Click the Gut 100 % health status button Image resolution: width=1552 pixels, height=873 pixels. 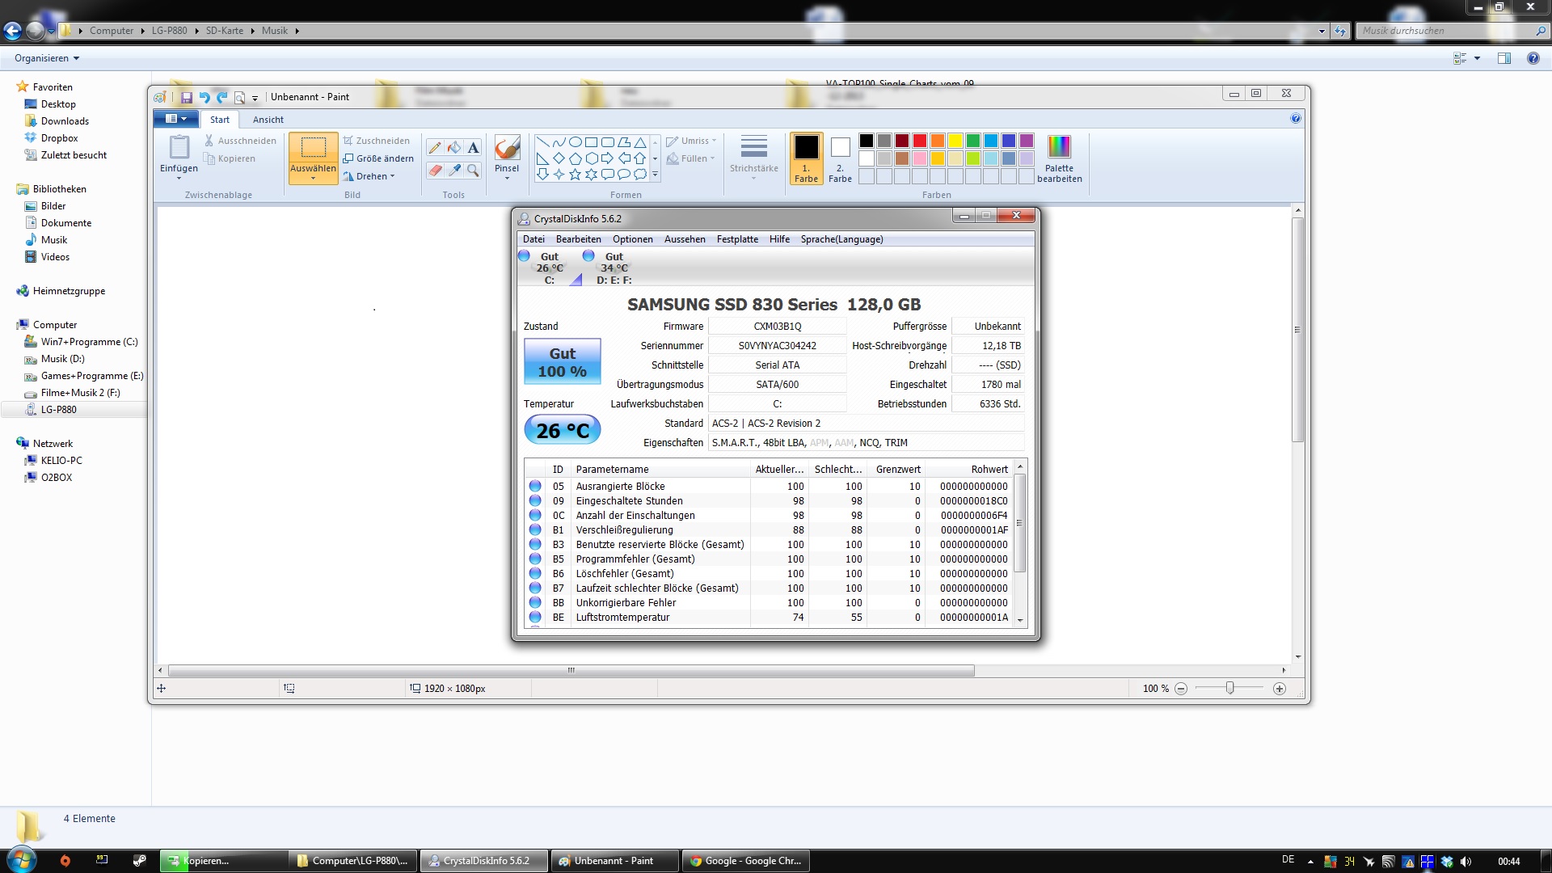coord(563,362)
